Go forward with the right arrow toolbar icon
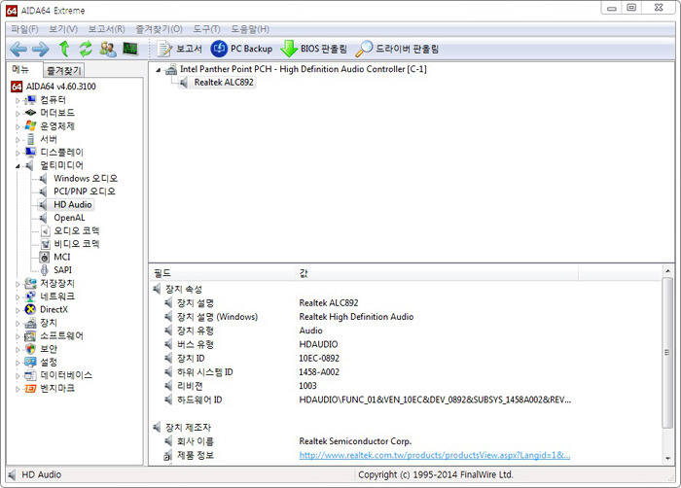 tap(41, 49)
